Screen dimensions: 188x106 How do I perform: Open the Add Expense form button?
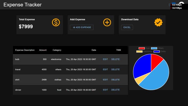[x=82, y=27]
